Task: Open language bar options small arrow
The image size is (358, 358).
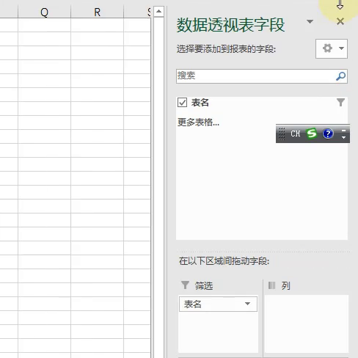Action: (343, 137)
